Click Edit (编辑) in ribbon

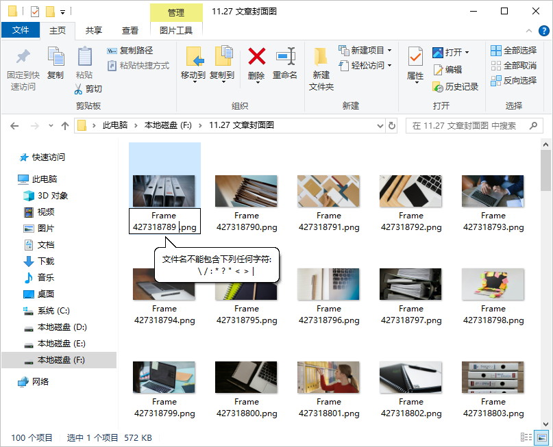point(447,70)
